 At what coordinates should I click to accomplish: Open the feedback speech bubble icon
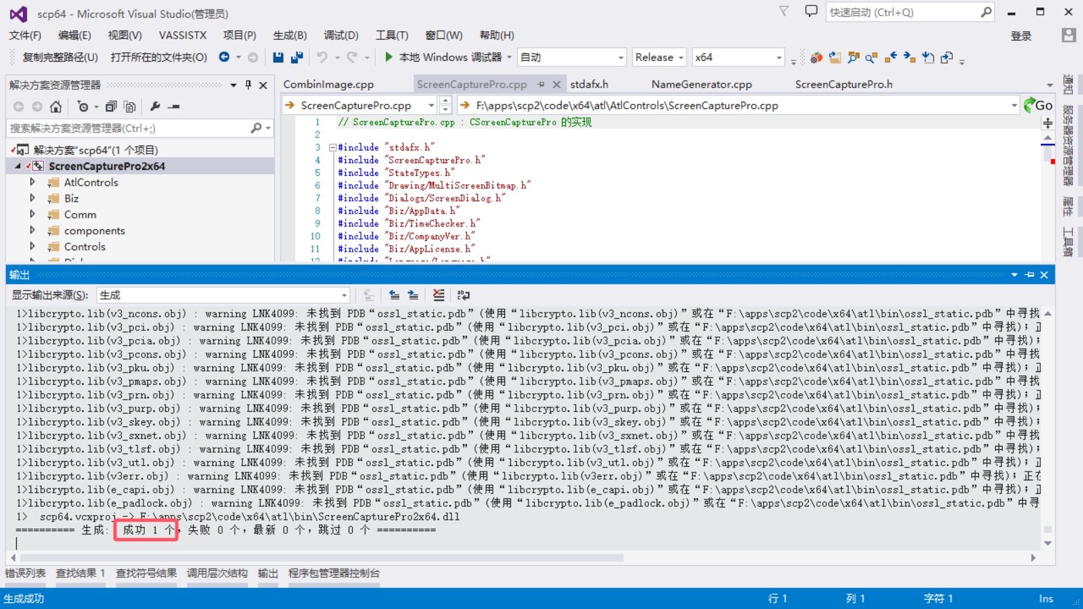tap(811, 12)
